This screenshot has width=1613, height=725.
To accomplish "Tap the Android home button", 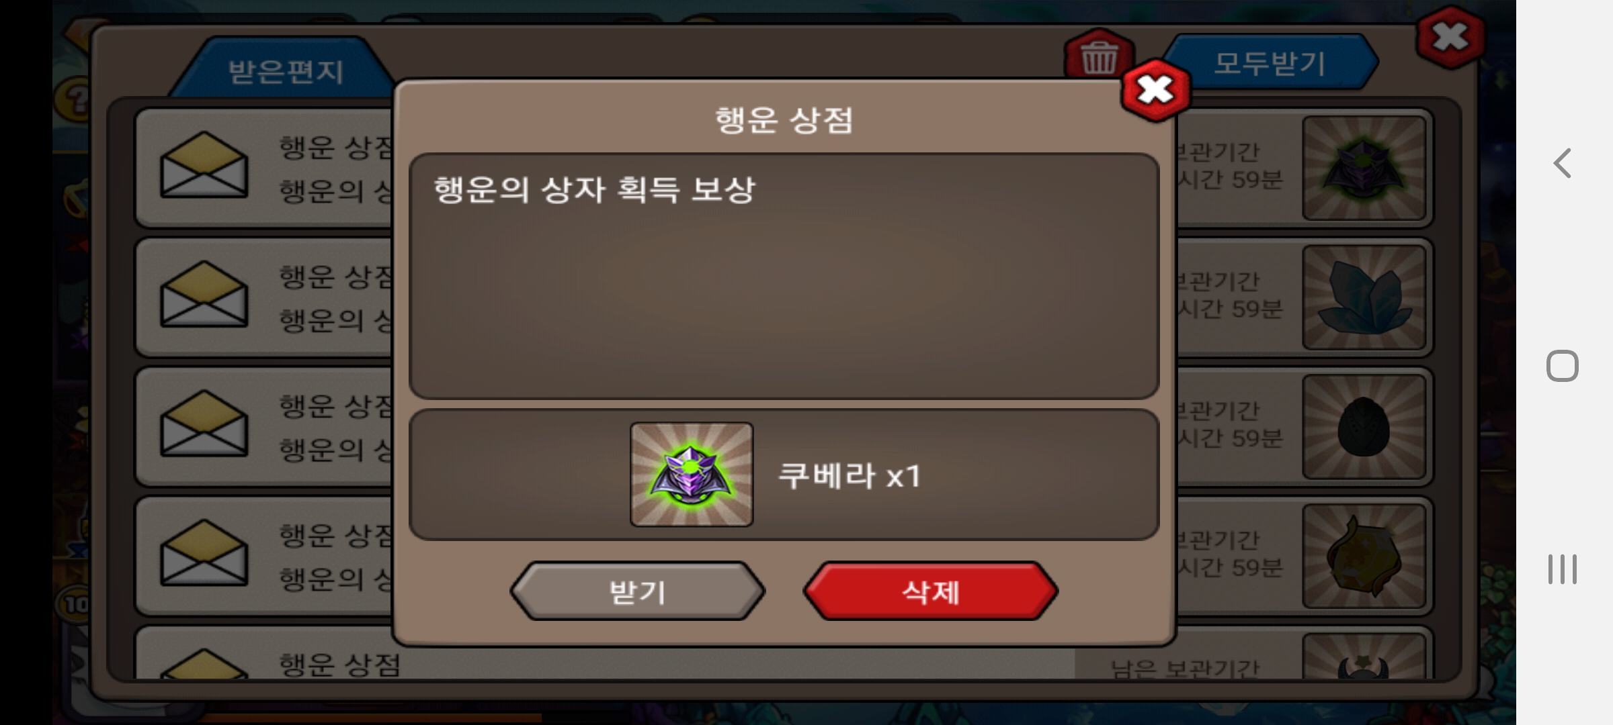I will pyautogui.click(x=1562, y=366).
